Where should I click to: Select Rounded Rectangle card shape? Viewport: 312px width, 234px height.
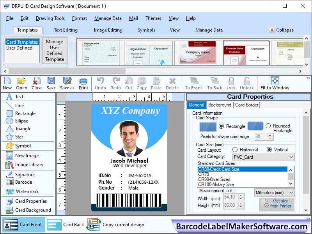(268, 126)
